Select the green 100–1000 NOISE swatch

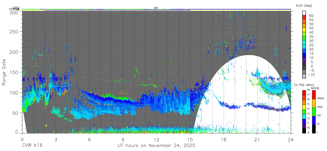coord(314,112)
